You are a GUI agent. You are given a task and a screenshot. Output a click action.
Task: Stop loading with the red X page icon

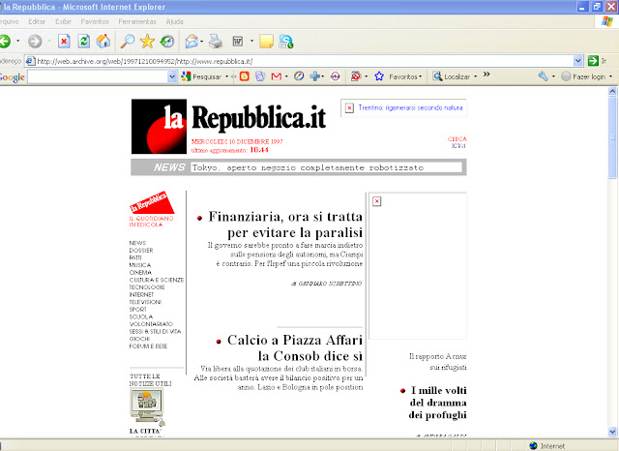[x=64, y=41]
